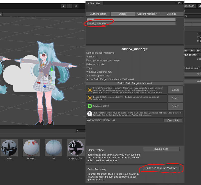Click Switch Build Target to Android
This screenshot has height=185, width=201.
tap(135, 83)
